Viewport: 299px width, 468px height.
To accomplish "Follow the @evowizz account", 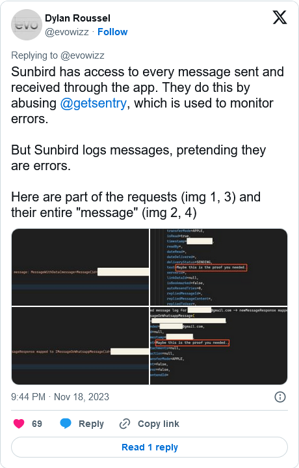I will point(112,32).
